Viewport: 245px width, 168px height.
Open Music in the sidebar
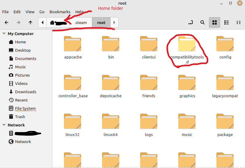pos(17,67)
